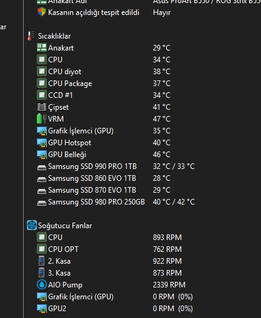Click the drive icon for Samsung SSD 980 PRO

pyautogui.click(x=42, y=203)
